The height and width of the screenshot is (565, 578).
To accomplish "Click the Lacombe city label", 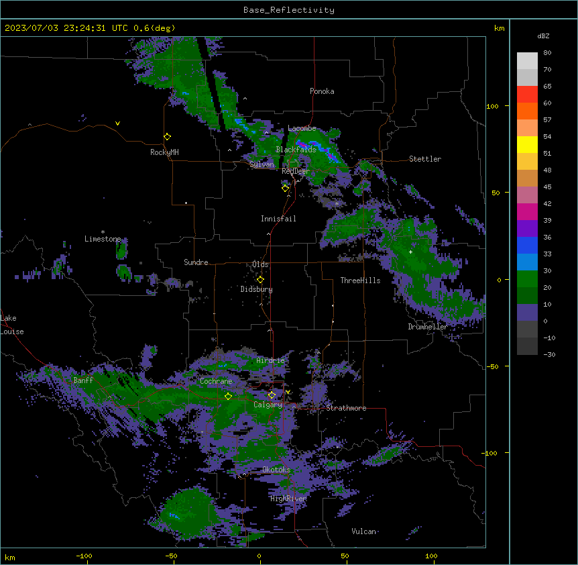I will click(x=302, y=128).
